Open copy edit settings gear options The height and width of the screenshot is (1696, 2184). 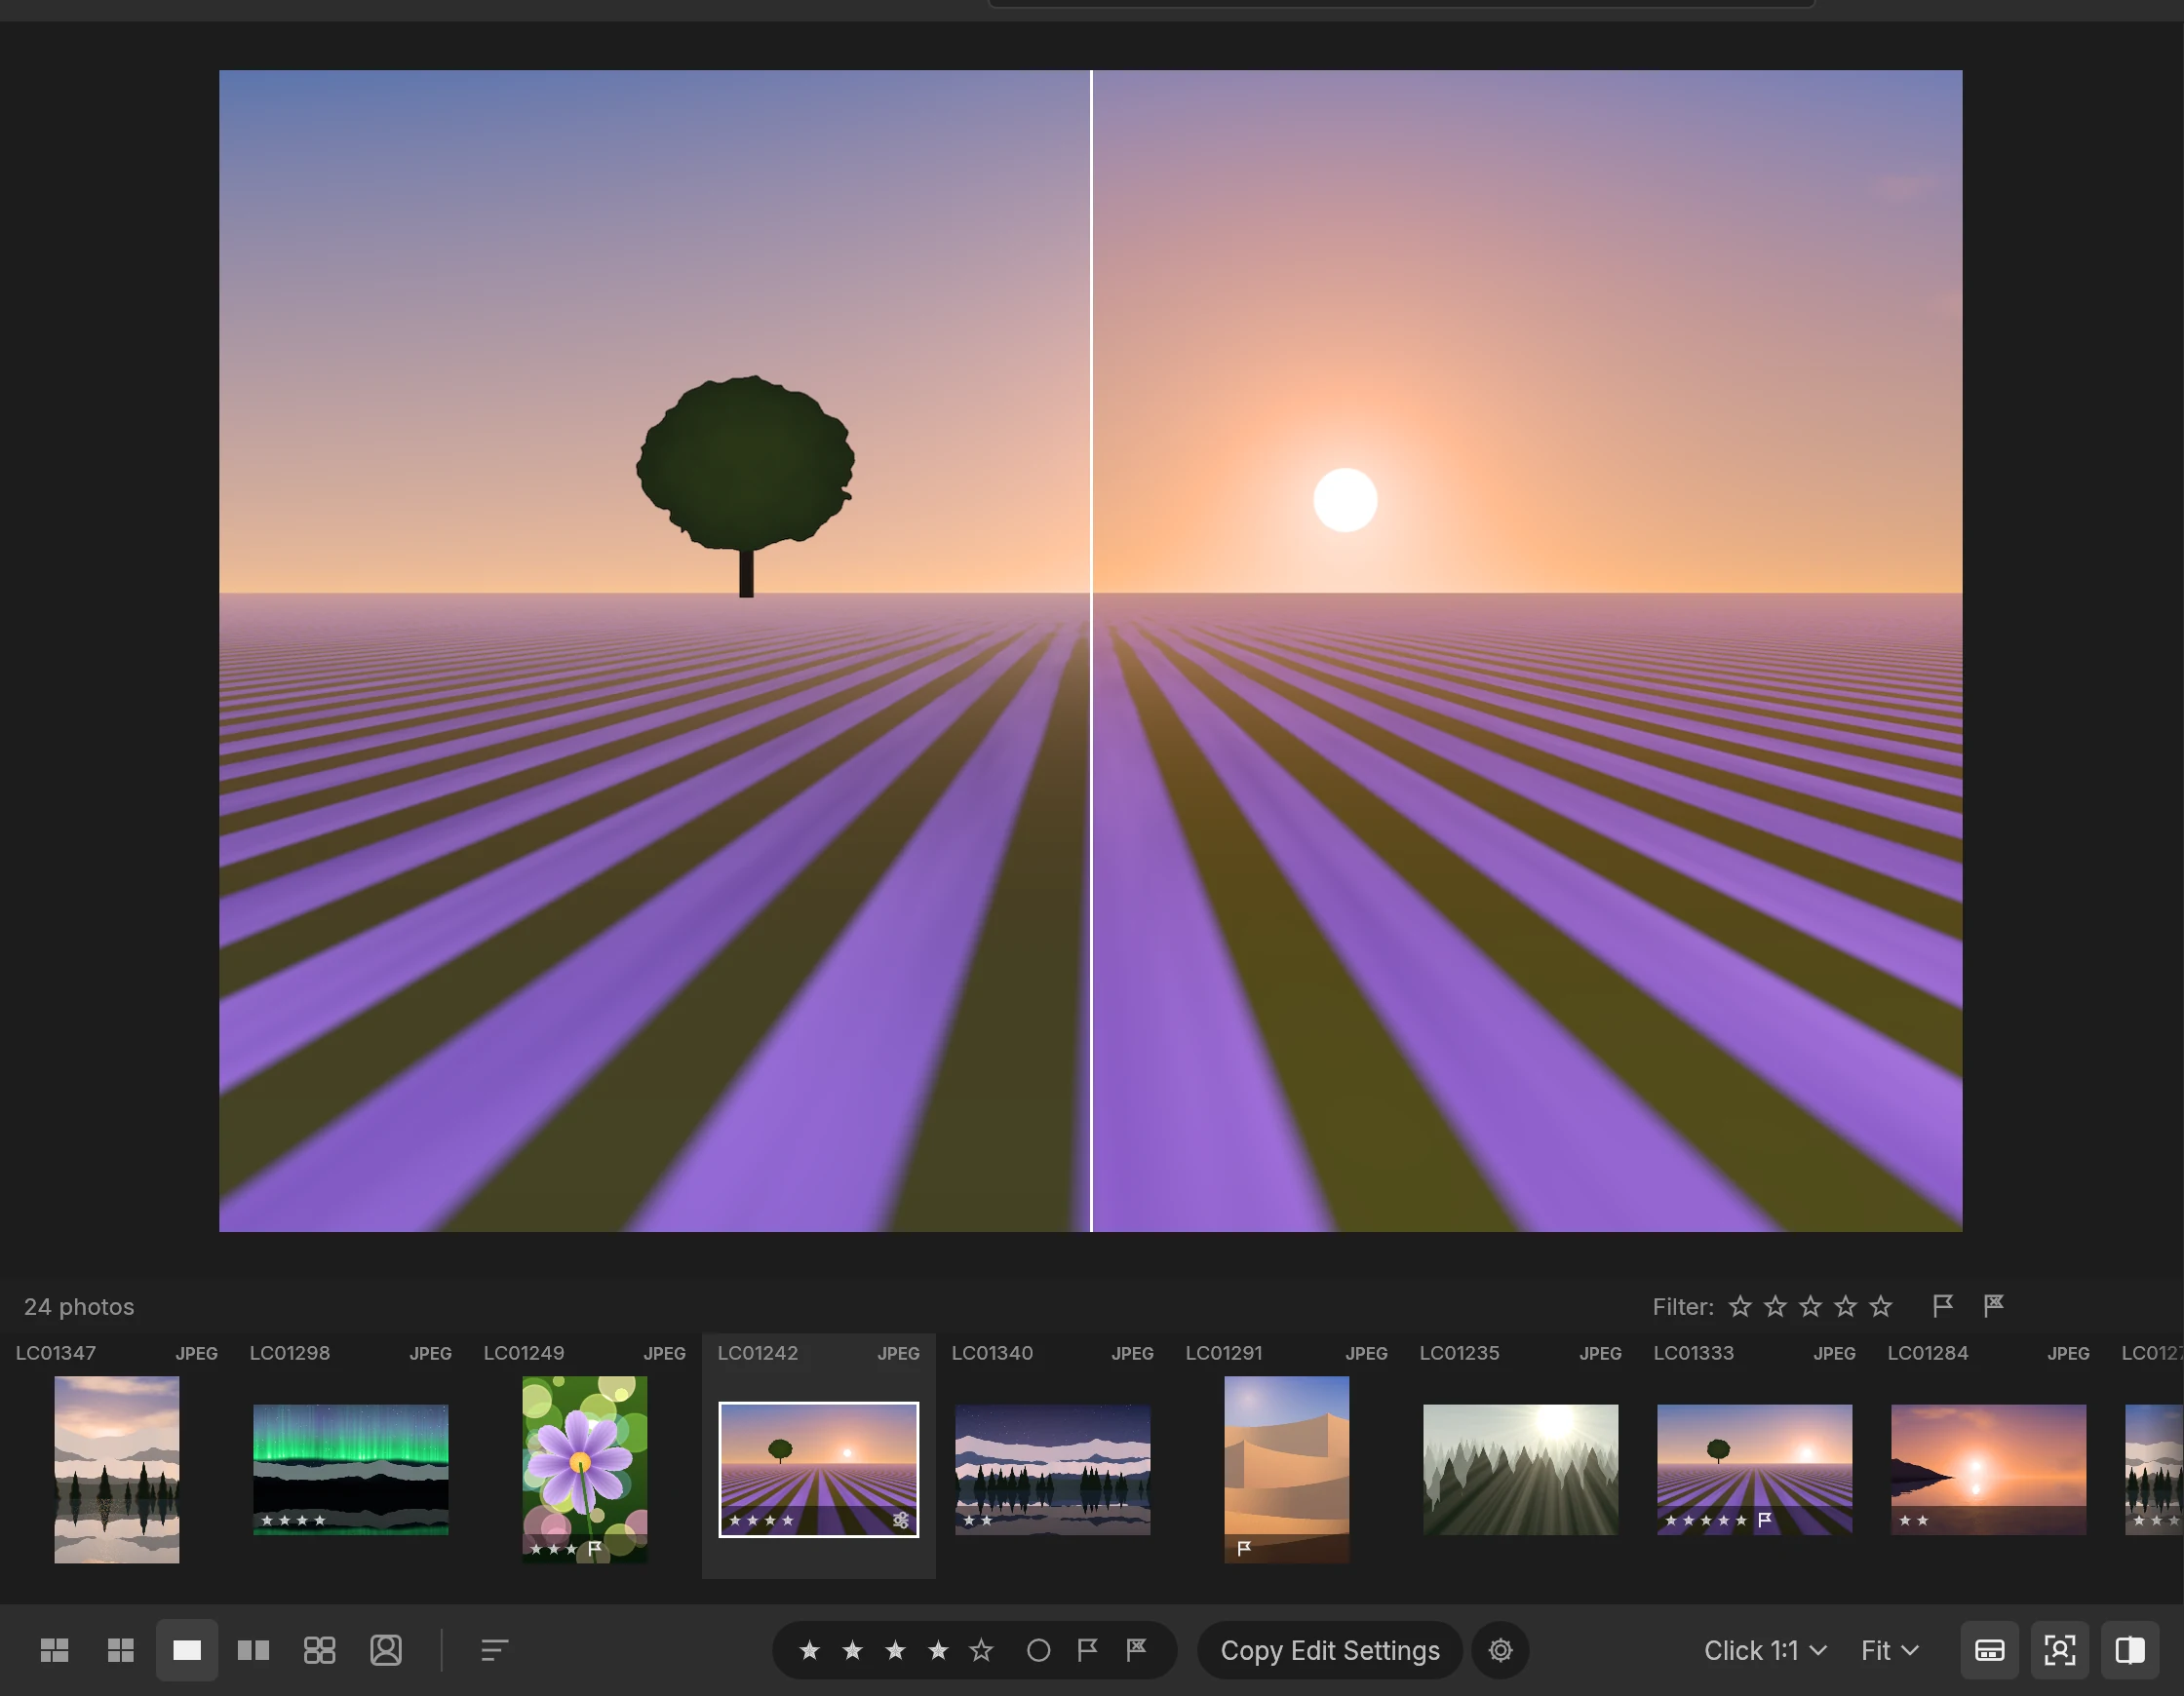(1500, 1650)
